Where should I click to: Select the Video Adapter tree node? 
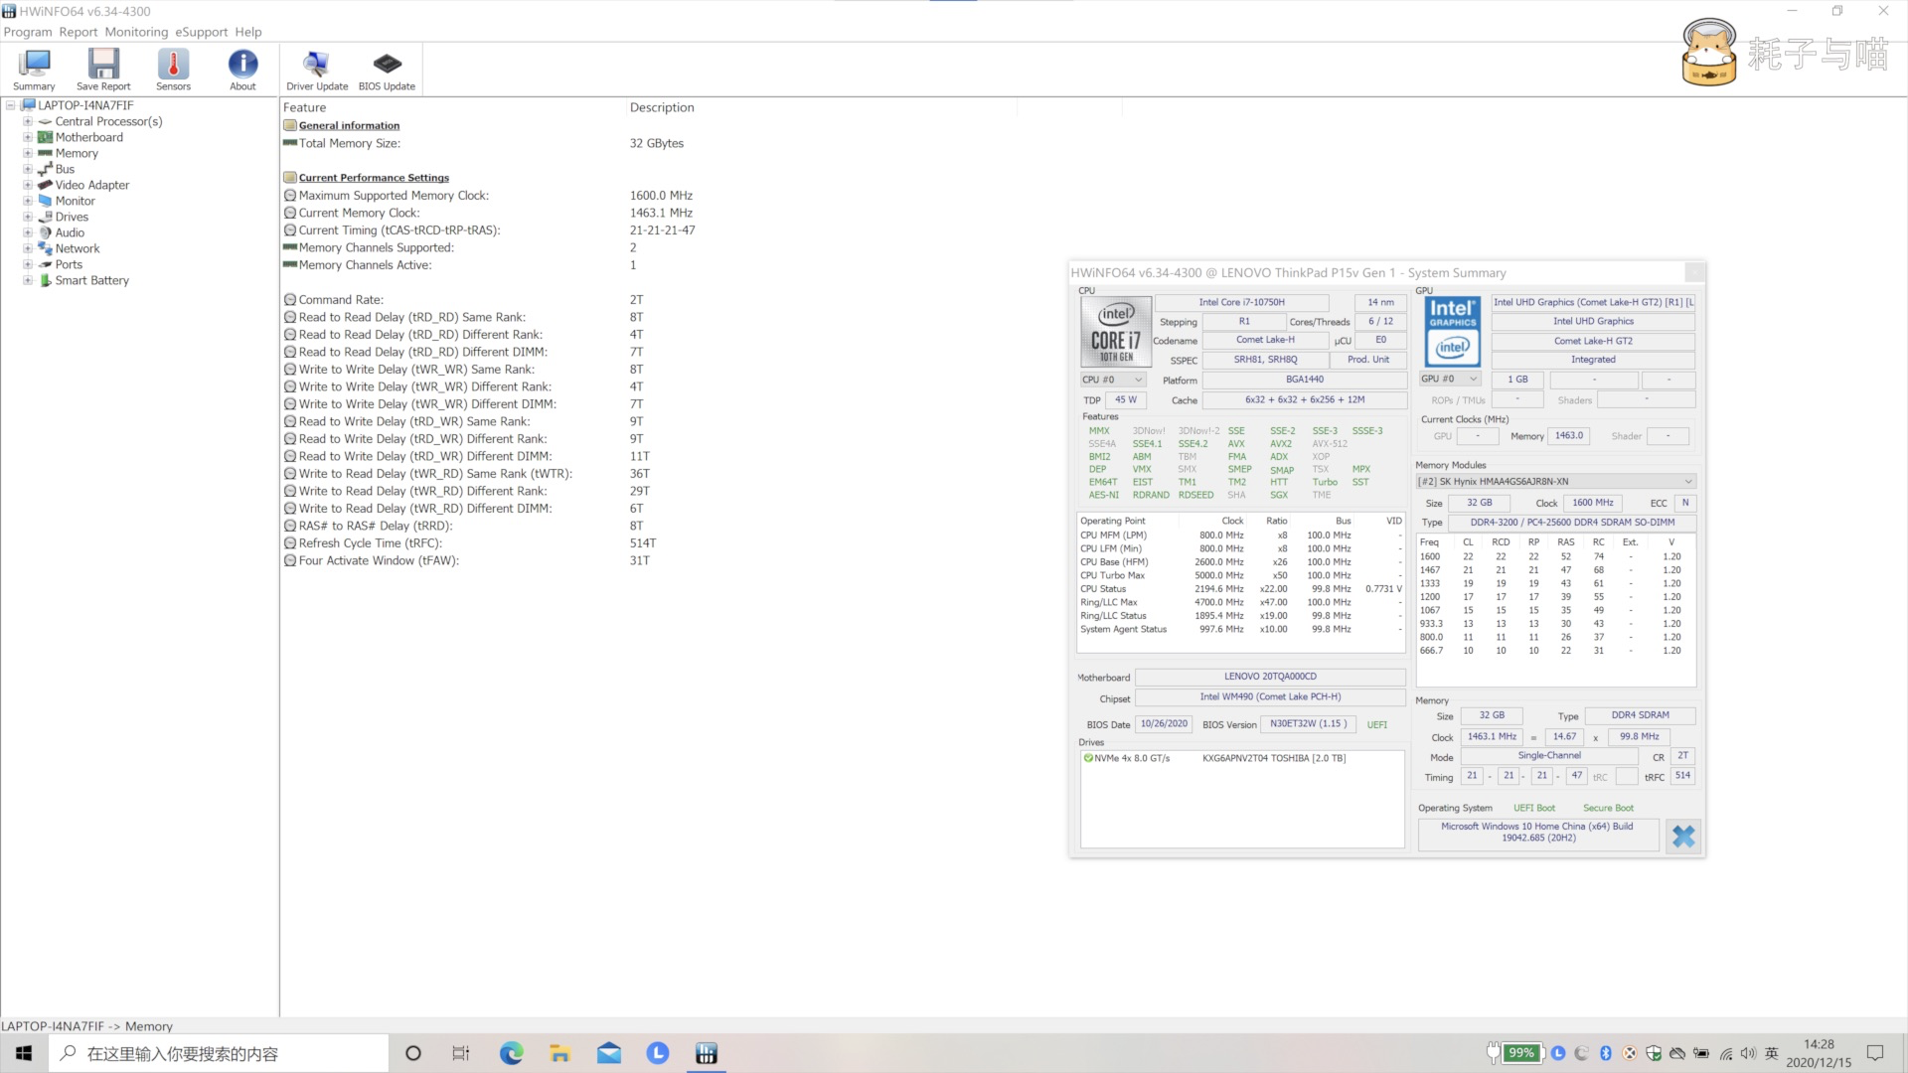click(92, 185)
